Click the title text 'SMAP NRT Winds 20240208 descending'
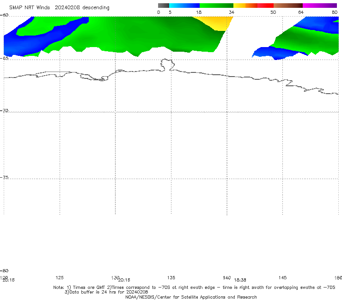The image size is (342, 300). 59,8
